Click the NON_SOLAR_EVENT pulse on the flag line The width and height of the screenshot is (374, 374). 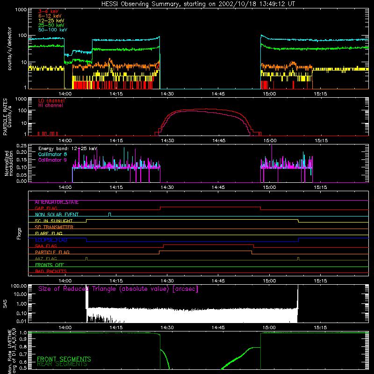(109, 215)
